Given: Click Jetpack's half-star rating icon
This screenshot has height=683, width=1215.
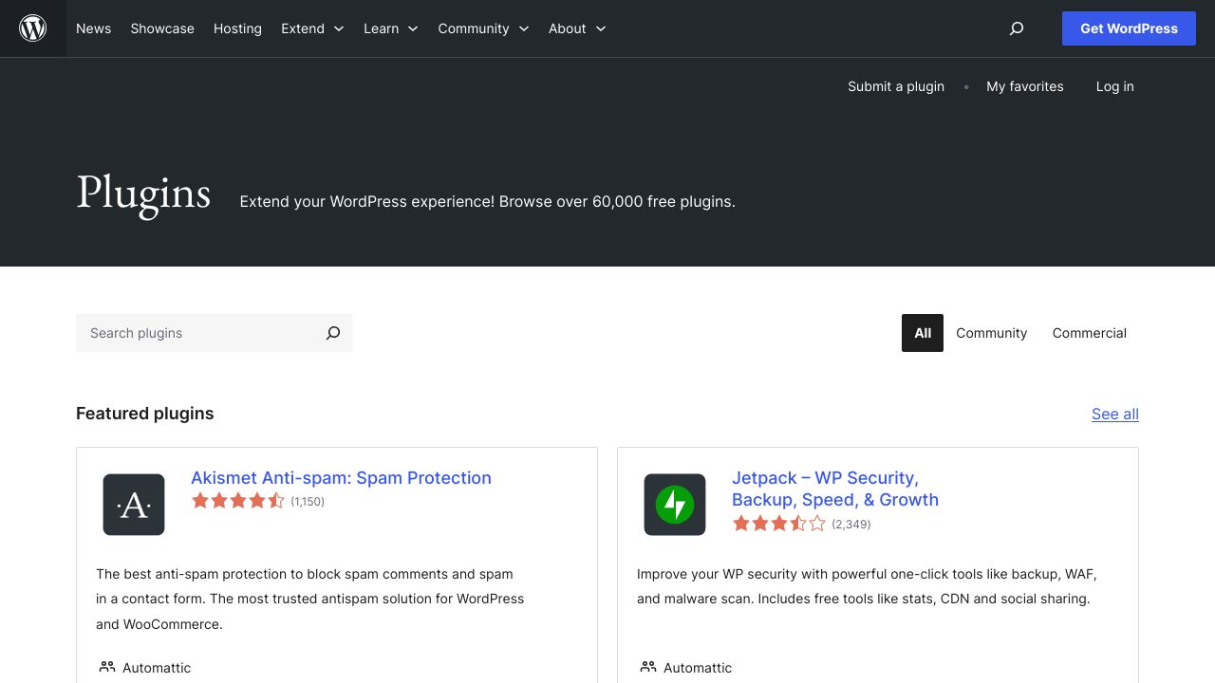Looking at the screenshot, I should [x=798, y=523].
